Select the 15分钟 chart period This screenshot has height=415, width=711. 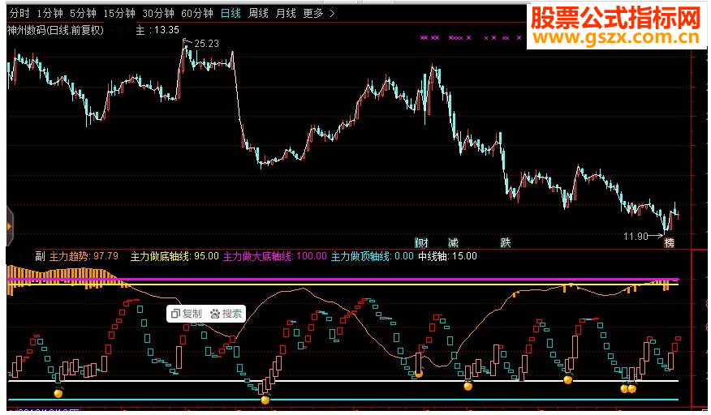point(119,14)
